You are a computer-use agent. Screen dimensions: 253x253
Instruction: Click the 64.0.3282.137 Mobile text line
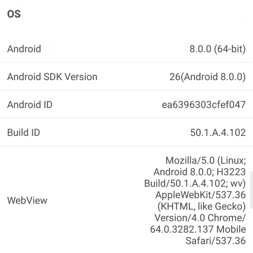click(198, 229)
